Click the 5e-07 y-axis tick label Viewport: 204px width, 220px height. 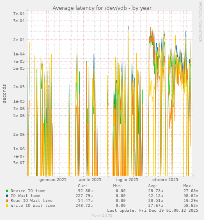[x=19, y=163]
